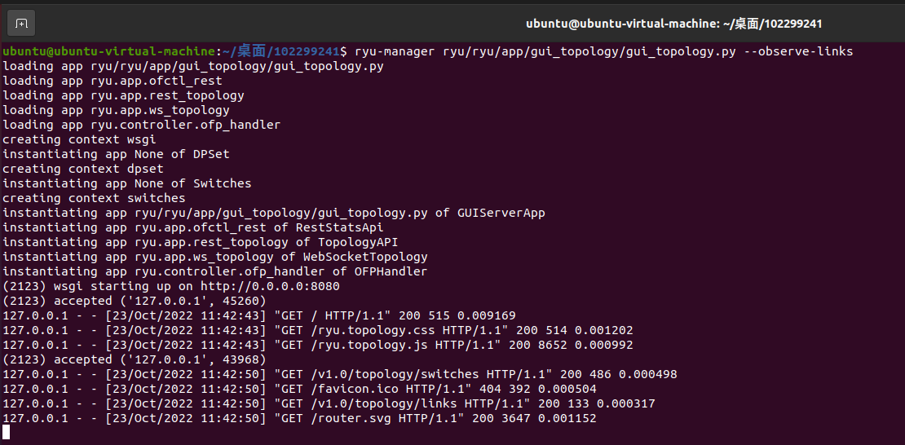Click the 'creating context wsgi' line
Image resolution: width=905 pixels, height=445 pixels.
(79, 139)
